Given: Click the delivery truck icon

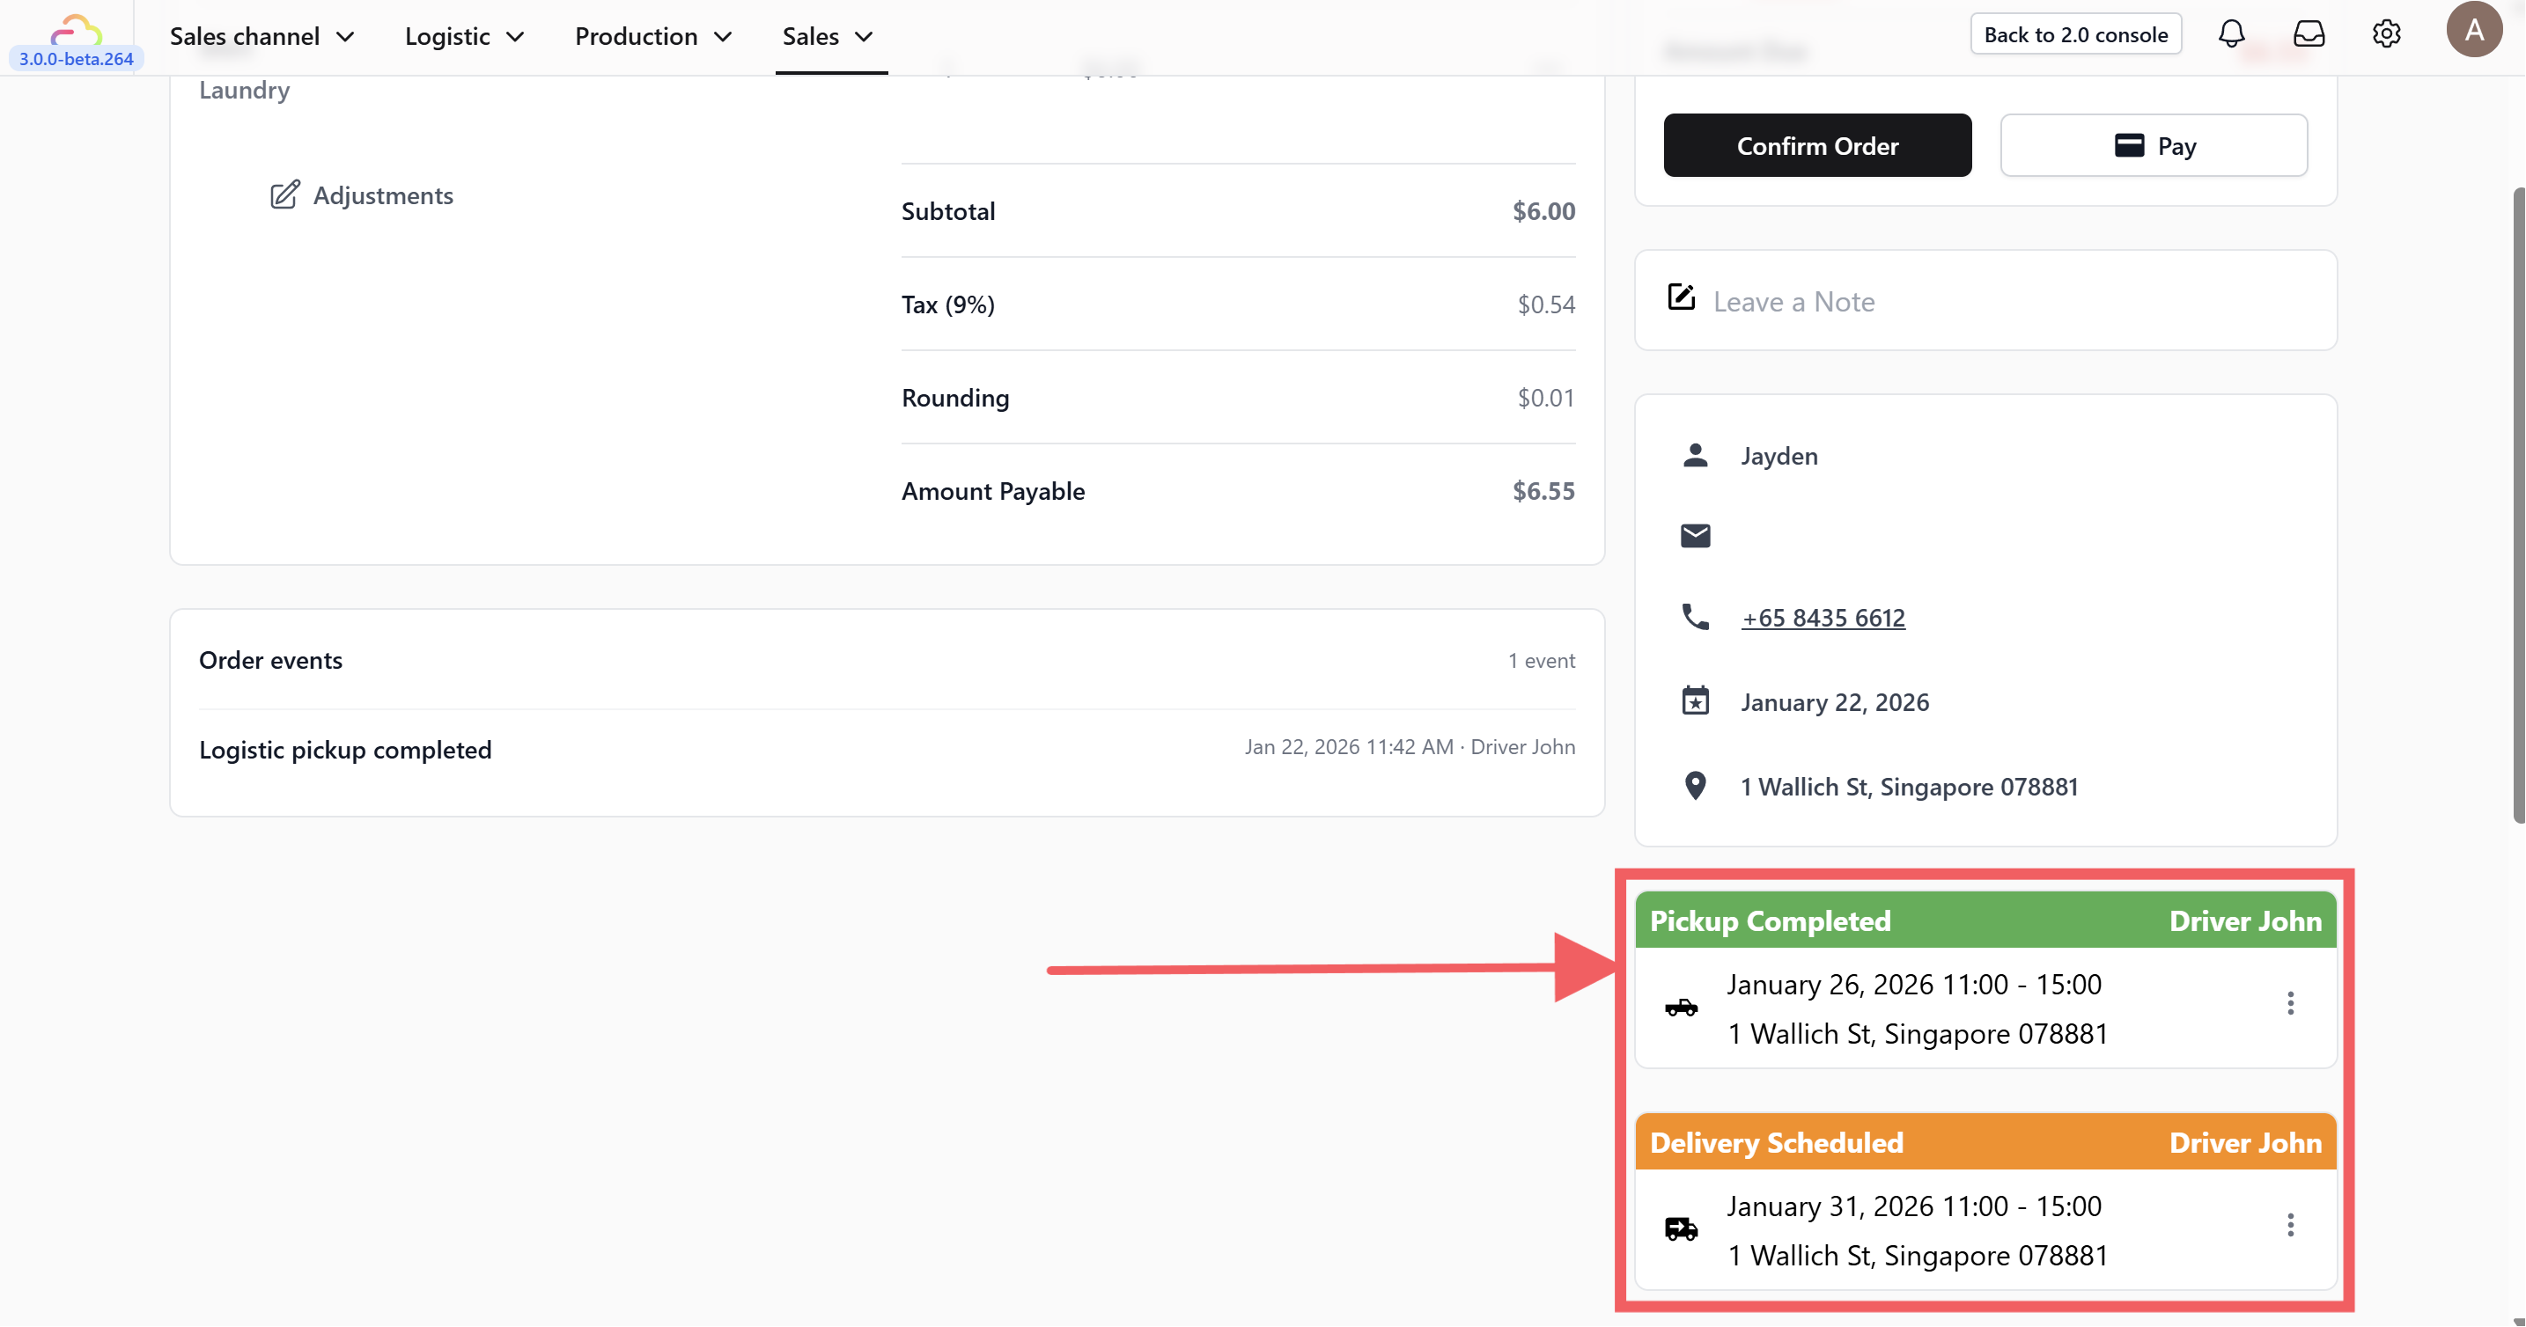Looking at the screenshot, I should (1681, 1229).
